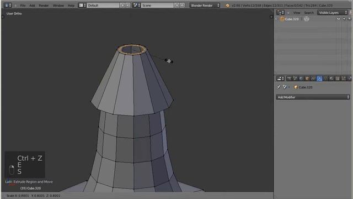Toggle selectability of Cube.320

344,19
